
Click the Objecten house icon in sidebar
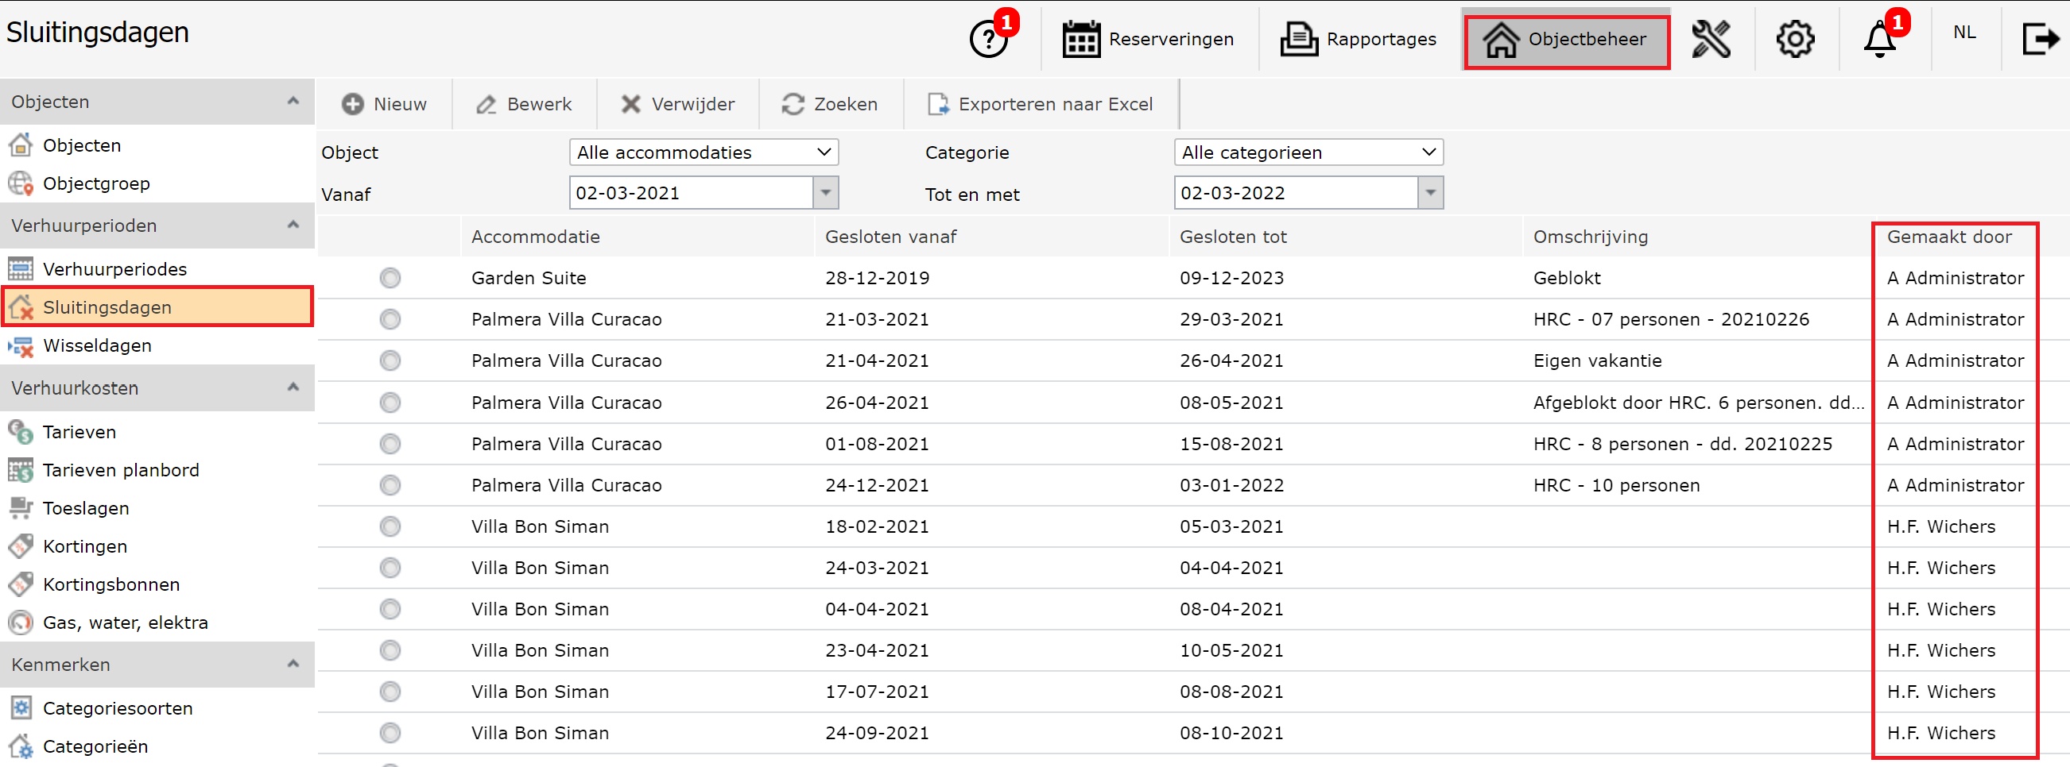[21, 145]
